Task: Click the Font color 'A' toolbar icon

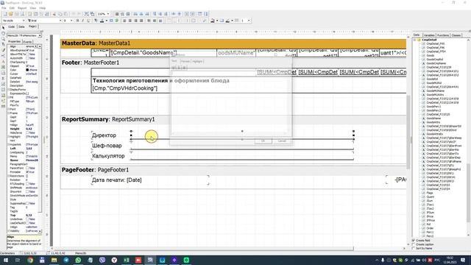Action: tap(102, 21)
